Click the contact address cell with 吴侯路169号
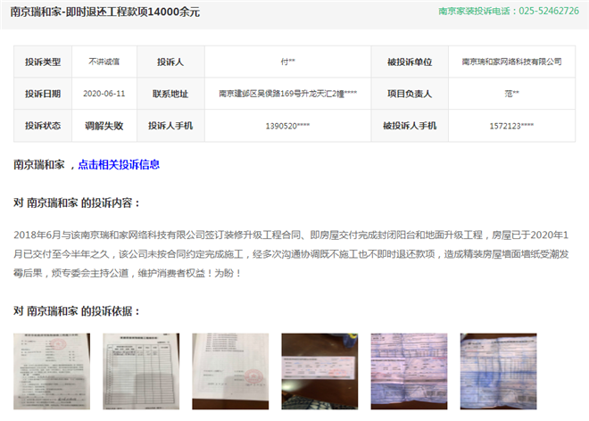 287,94
